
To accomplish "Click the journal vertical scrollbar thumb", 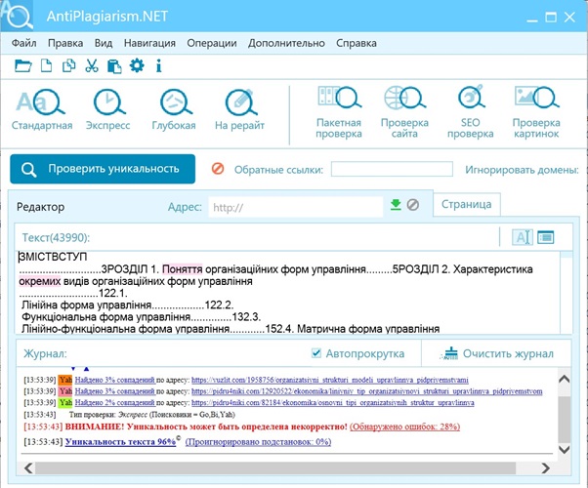I will click(x=564, y=420).
